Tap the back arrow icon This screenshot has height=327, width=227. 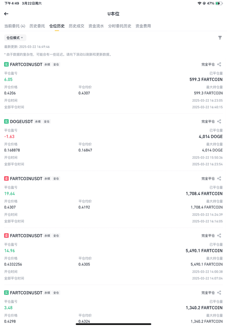click(x=6, y=14)
